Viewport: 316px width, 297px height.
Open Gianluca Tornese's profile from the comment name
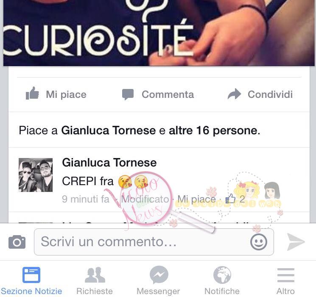[109, 163]
